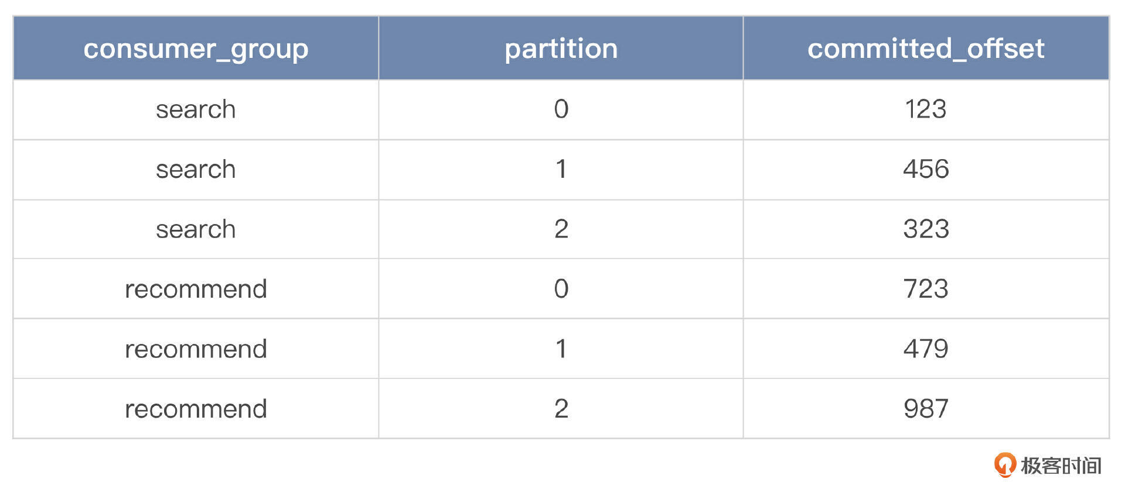Select the search cell in offset 123 row
The image size is (1125, 496).
(196, 109)
